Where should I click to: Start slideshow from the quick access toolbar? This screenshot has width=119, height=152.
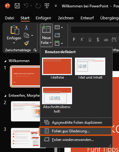(x=47, y=6)
